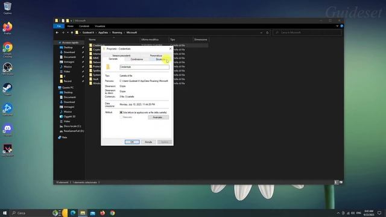The image size is (386, 217).
Task: Select the MMC folder icon
Action: coord(90,58)
